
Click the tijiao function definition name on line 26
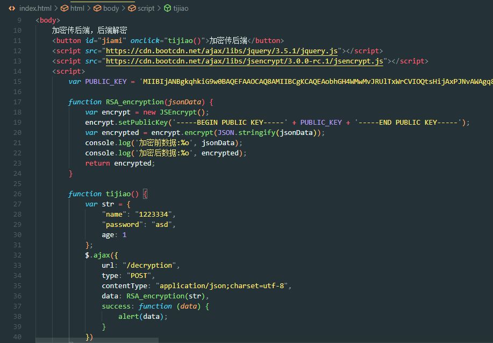[118, 194]
